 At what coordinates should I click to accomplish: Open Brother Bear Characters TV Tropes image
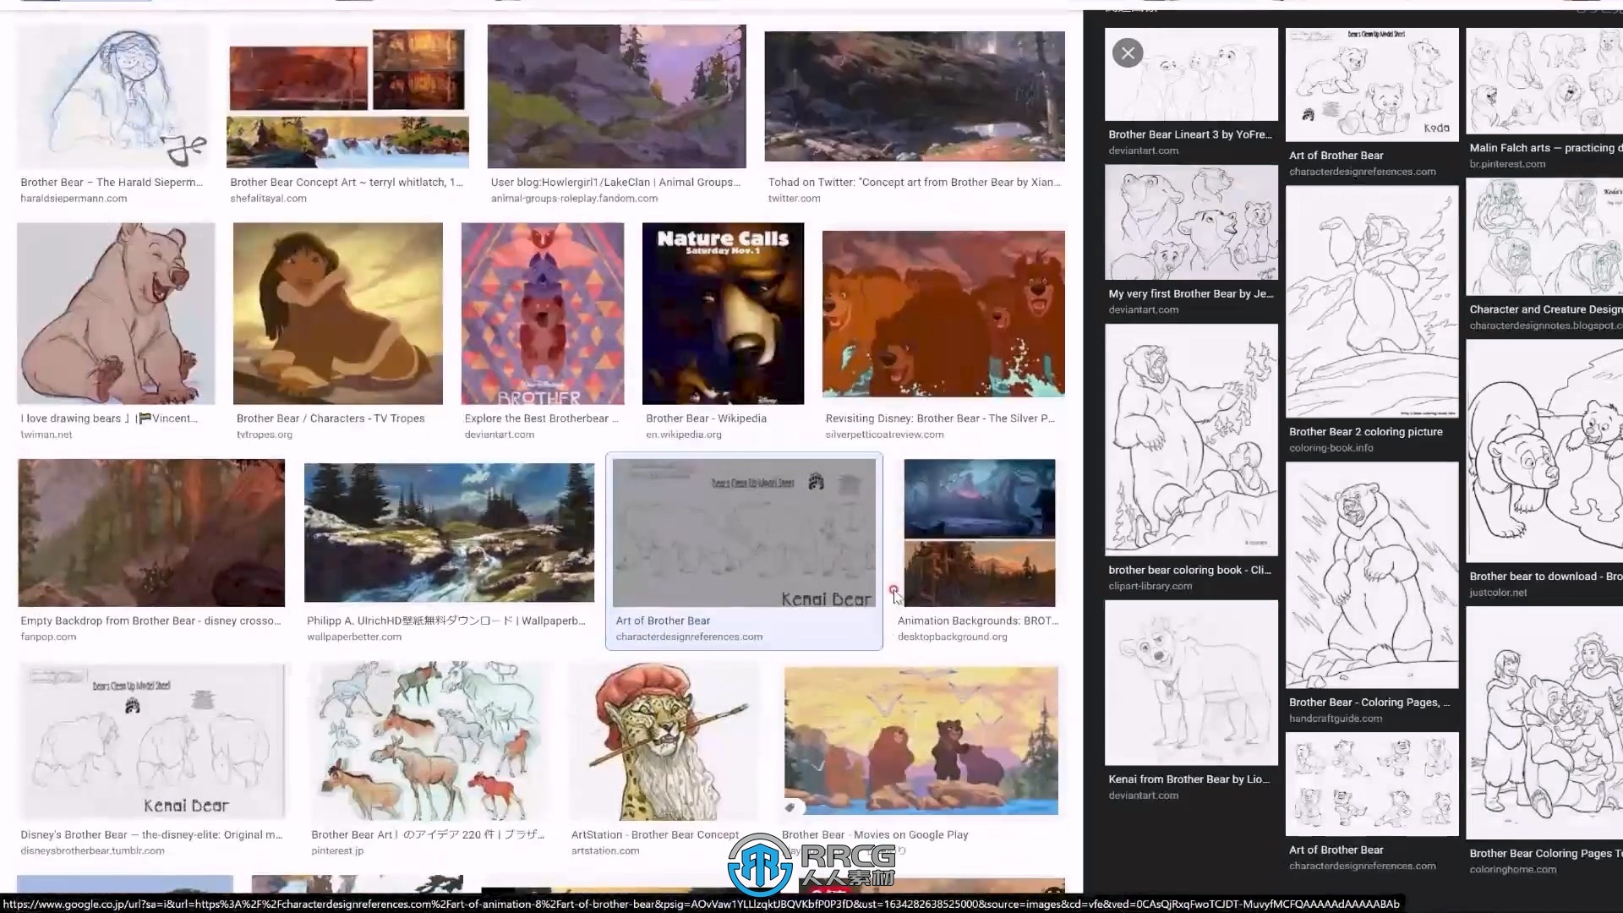pos(337,314)
